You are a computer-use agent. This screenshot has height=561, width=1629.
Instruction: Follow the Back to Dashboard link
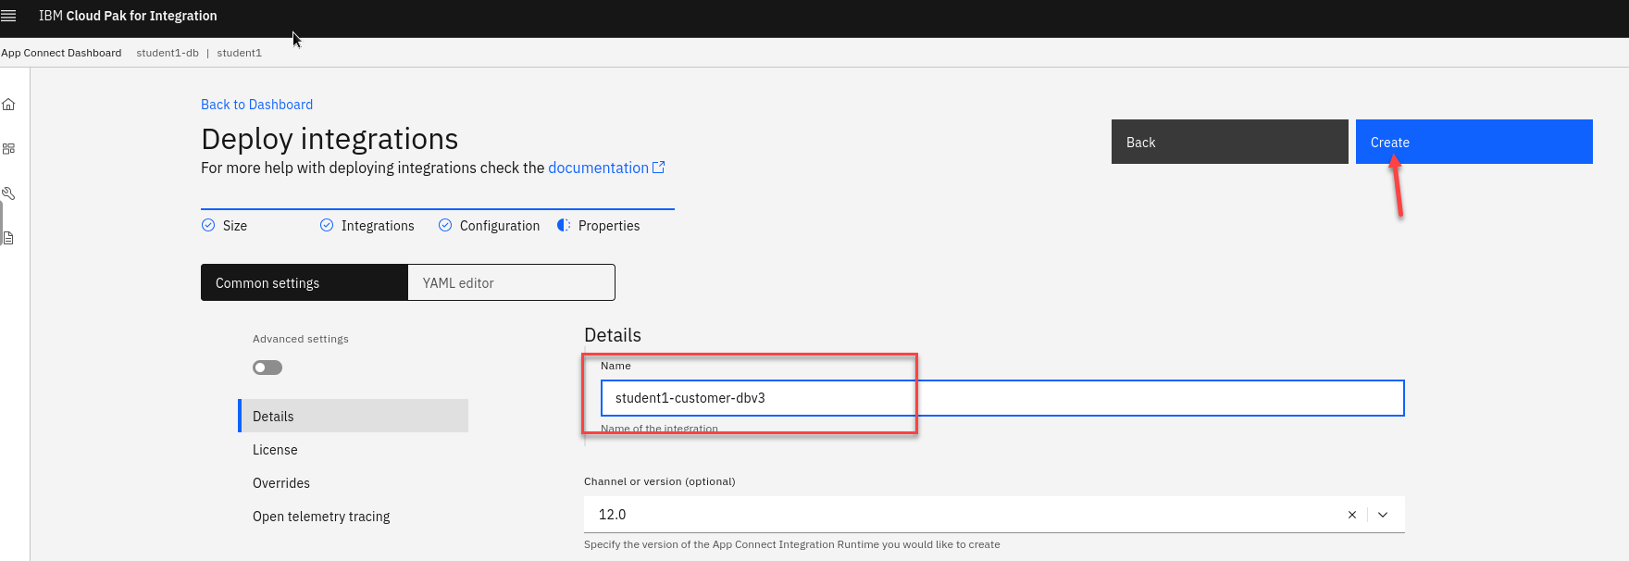point(256,105)
